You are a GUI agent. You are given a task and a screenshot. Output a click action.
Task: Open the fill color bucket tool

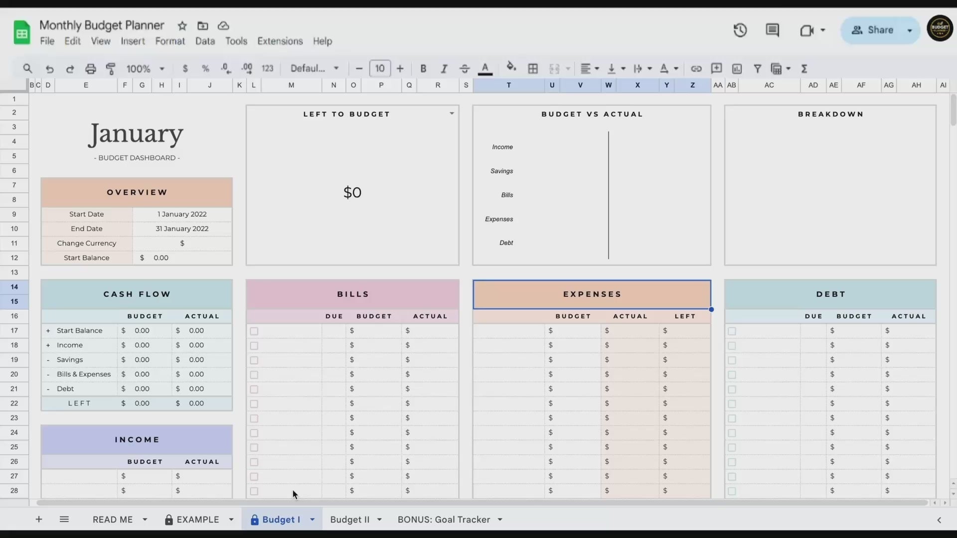point(511,67)
